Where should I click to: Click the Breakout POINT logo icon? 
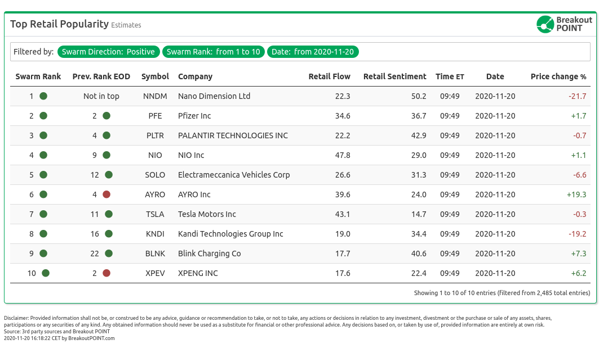click(545, 24)
